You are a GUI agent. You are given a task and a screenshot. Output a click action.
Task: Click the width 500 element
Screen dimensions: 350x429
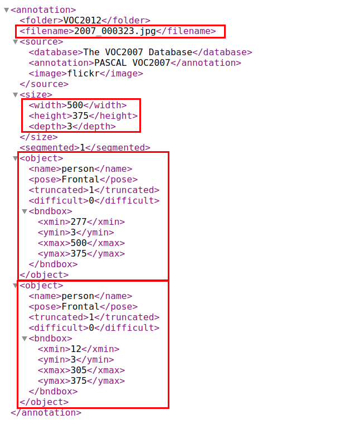77,105
